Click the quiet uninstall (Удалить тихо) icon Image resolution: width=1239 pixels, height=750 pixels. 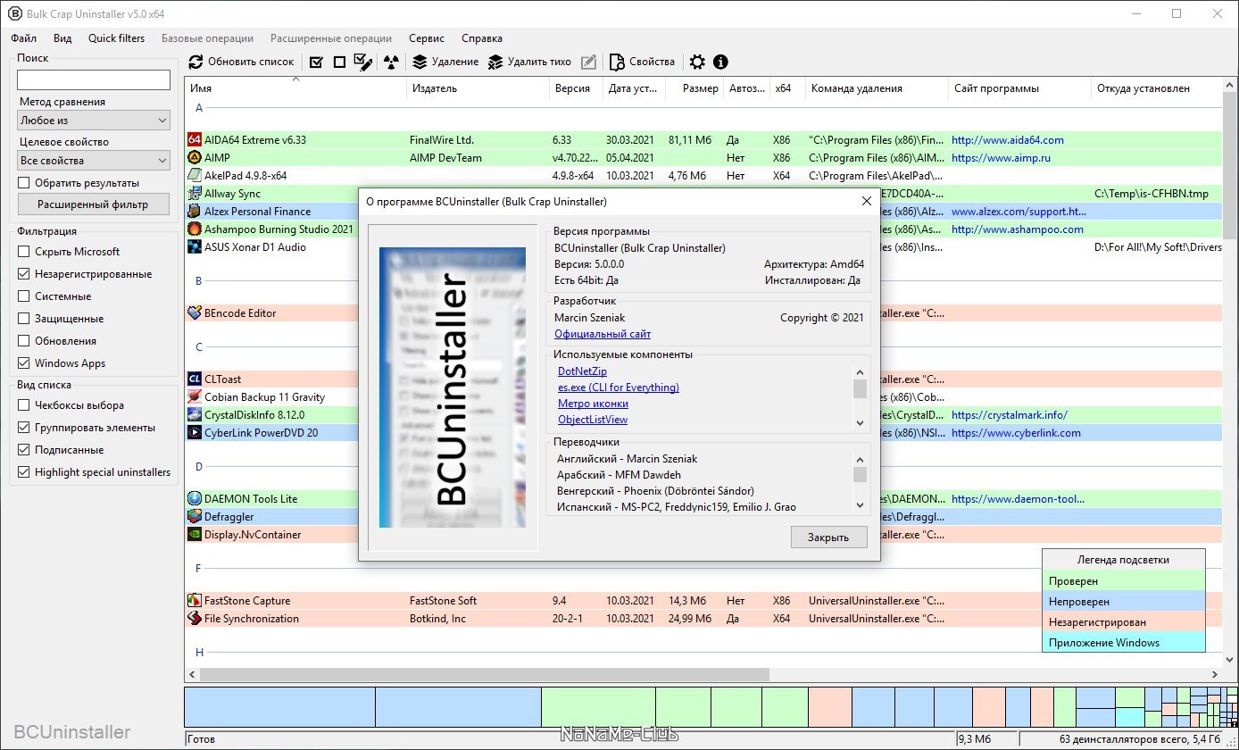pos(495,62)
